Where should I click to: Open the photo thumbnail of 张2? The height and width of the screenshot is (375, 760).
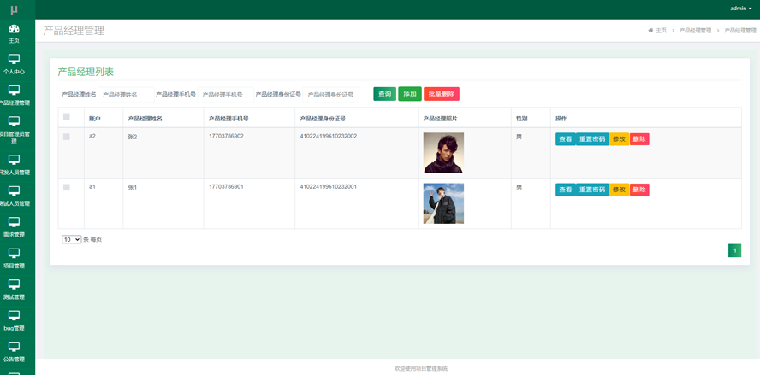(443, 153)
